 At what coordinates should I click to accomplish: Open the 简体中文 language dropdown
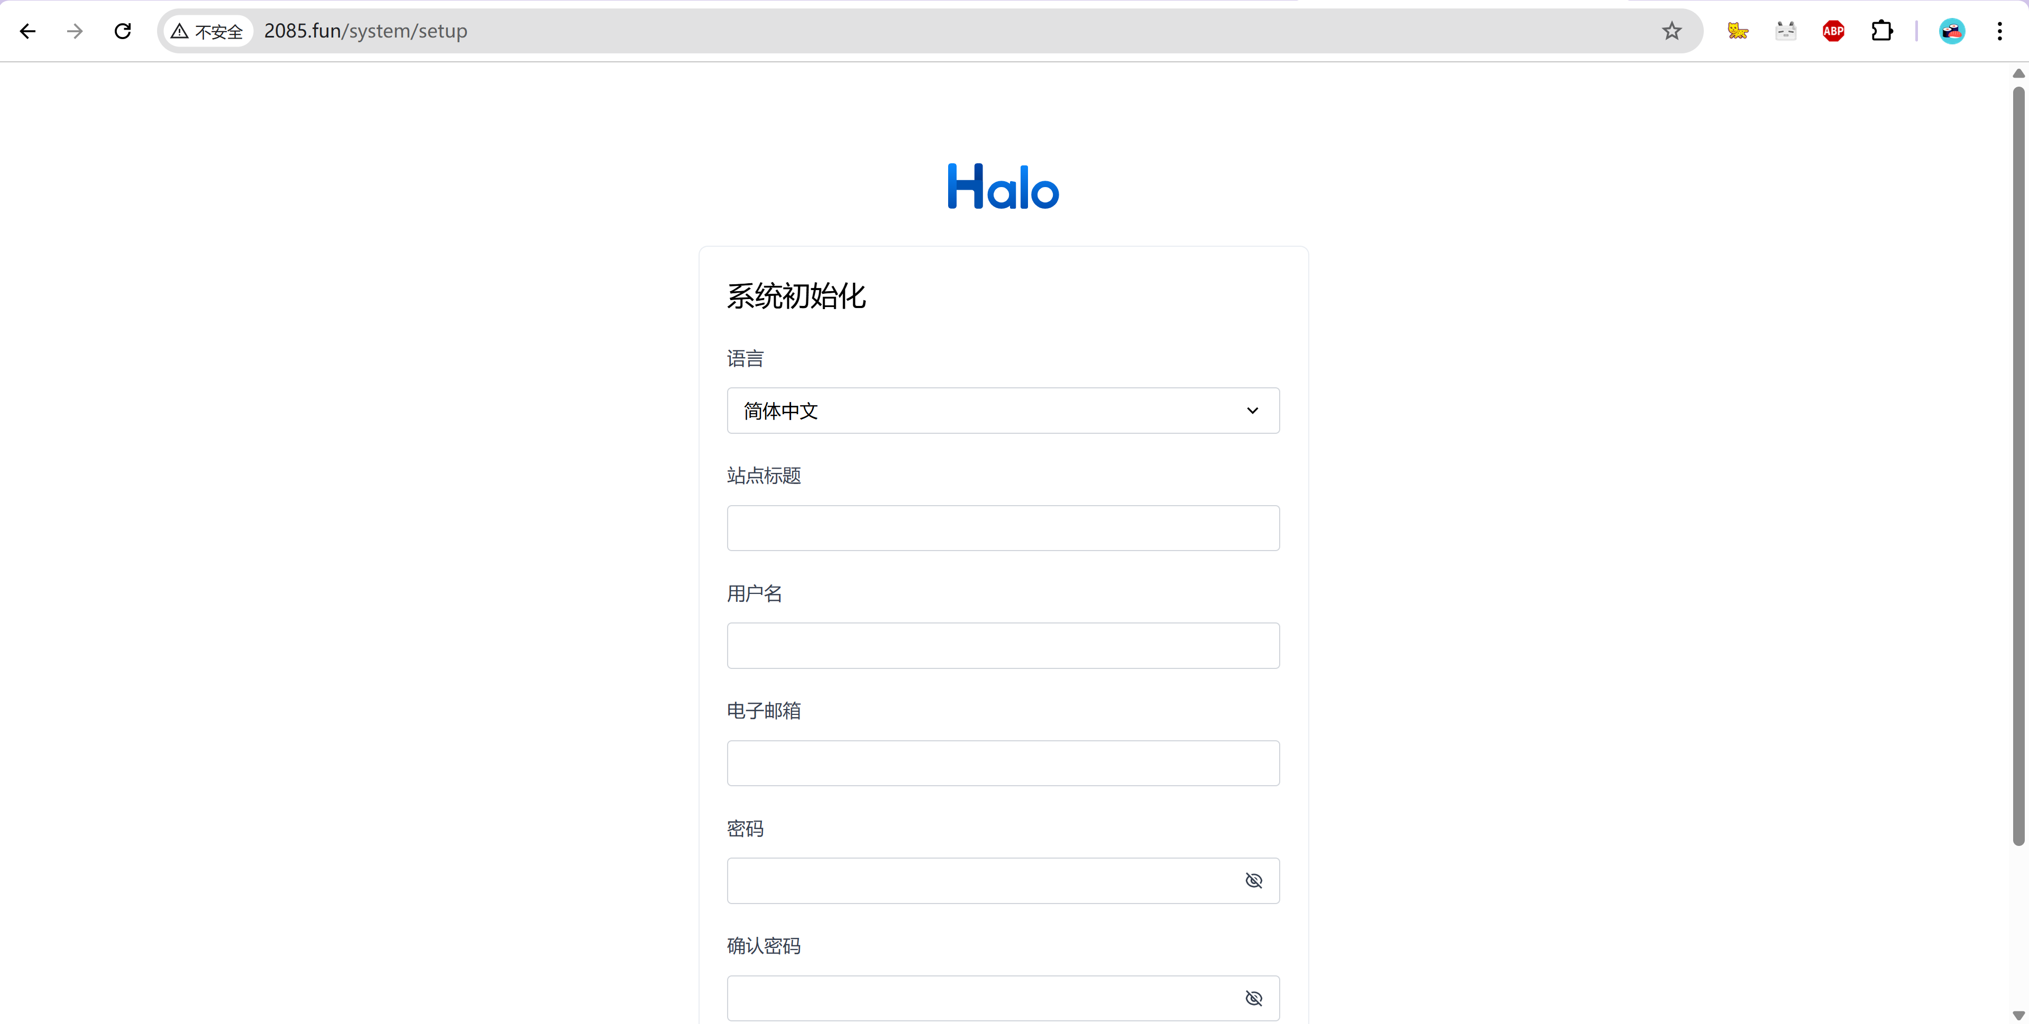[x=1003, y=410]
